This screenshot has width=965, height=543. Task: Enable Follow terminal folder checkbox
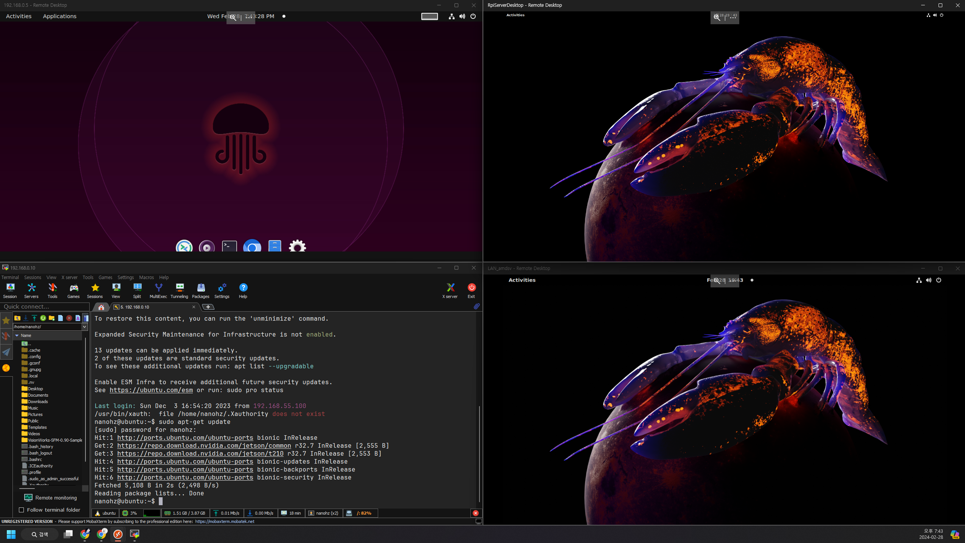pos(22,510)
